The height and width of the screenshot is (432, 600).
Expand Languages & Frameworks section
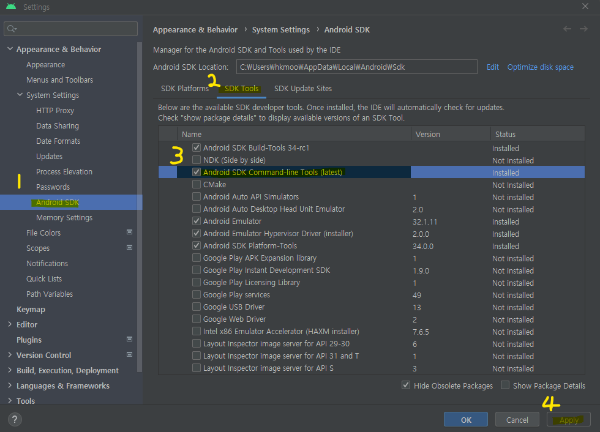click(10, 385)
